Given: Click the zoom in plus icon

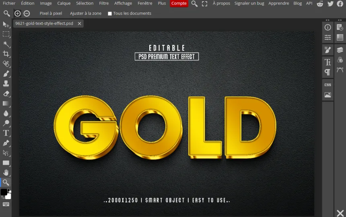Looking at the screenshot, I should (17, 13).
